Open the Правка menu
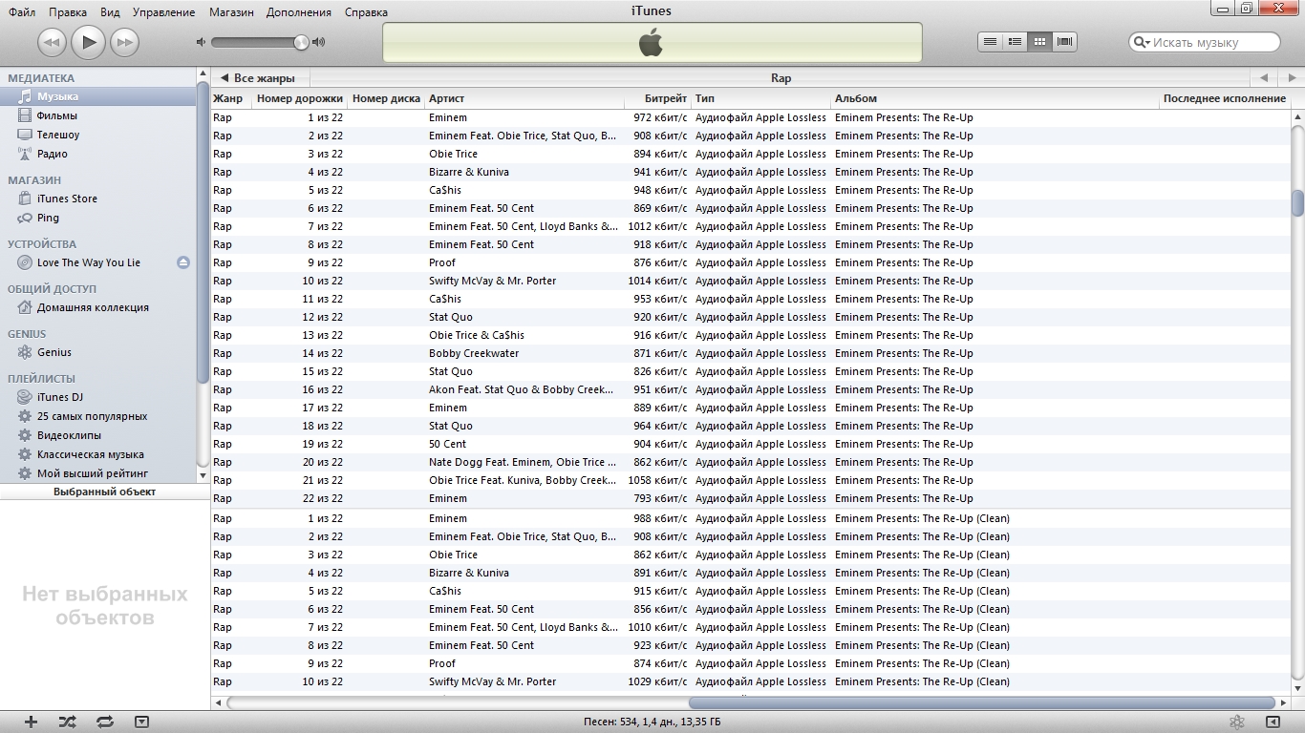The image size is (1305, 733). 67,12
